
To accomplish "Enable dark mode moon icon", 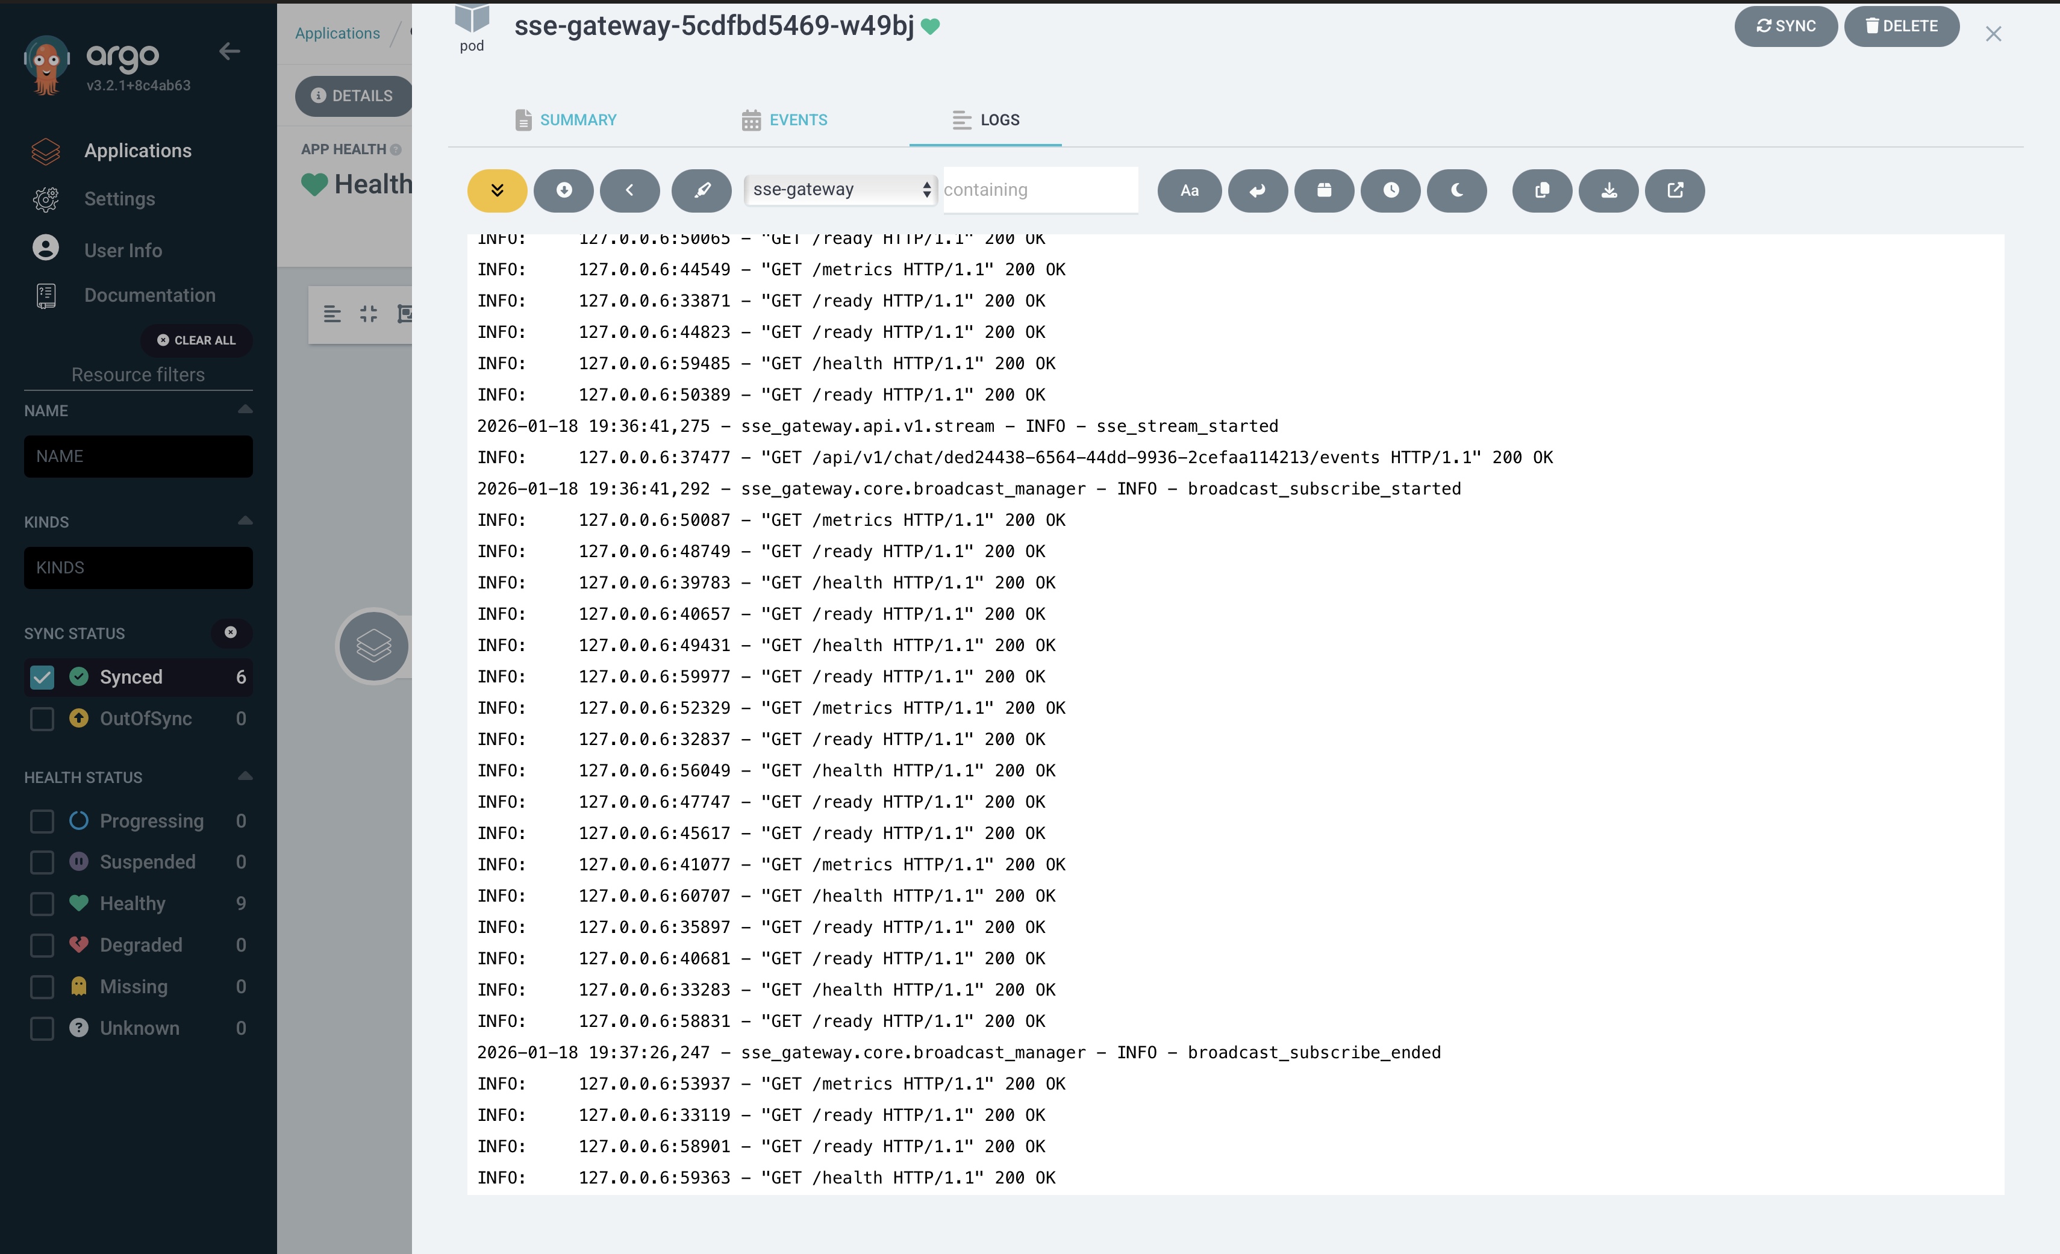I will coord(1456,190).
